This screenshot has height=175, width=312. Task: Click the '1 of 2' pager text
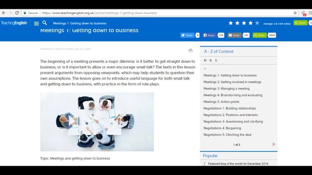pyautogui.click(x=236, y=145)
